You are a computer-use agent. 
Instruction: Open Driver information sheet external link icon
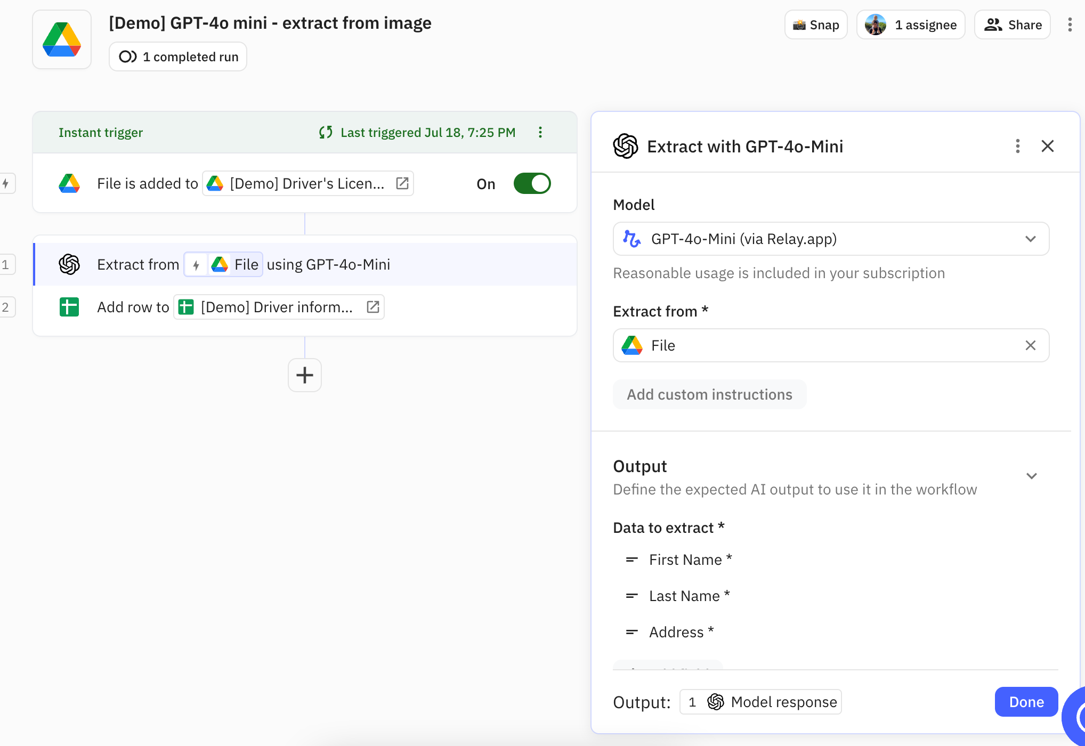point(373,307)
